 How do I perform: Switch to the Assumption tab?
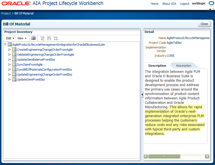pyautogui.click(x=184, y=66)
